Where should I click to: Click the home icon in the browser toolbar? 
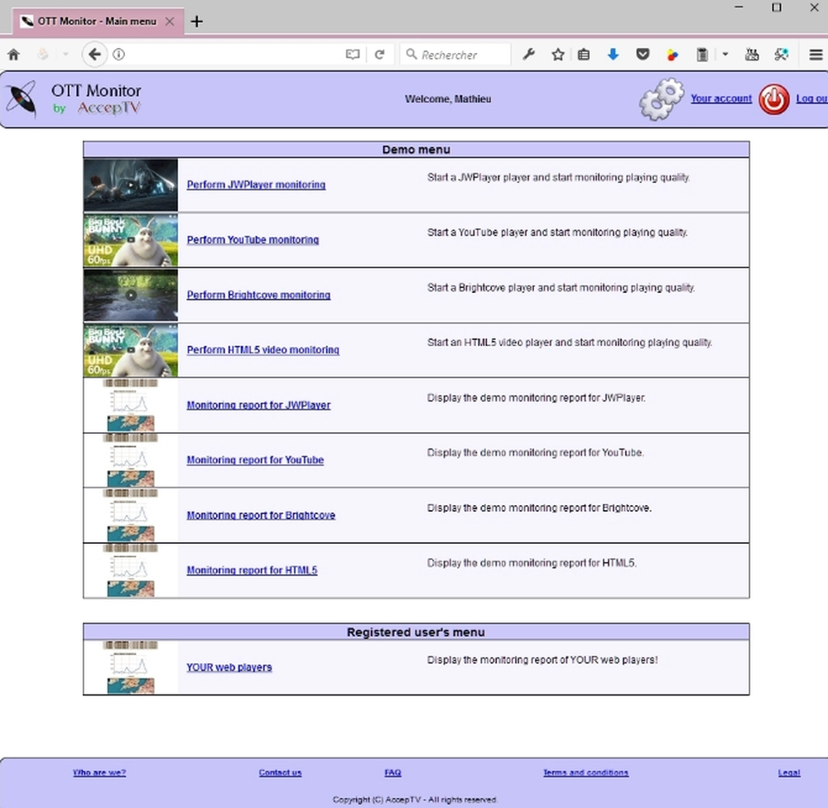(13, 54)
